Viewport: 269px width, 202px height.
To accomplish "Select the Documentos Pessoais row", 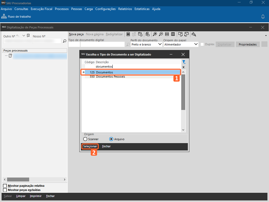I will tap(110, 77).
